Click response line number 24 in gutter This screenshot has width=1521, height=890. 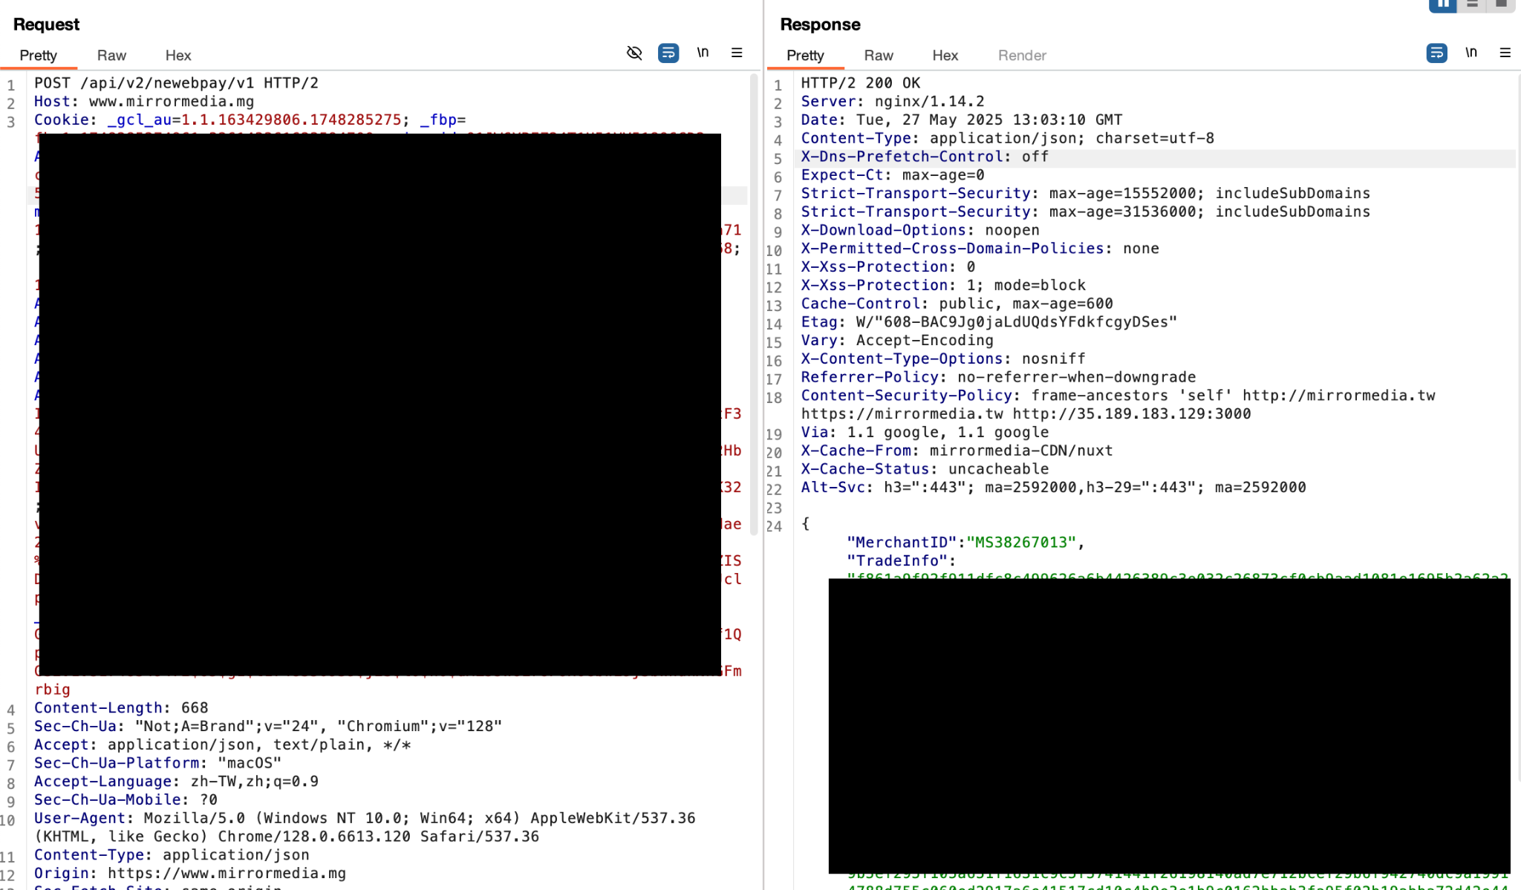[775, 526]
